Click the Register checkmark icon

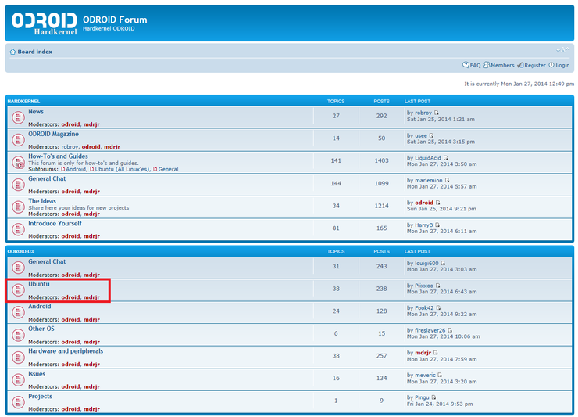tap(520, 65)
